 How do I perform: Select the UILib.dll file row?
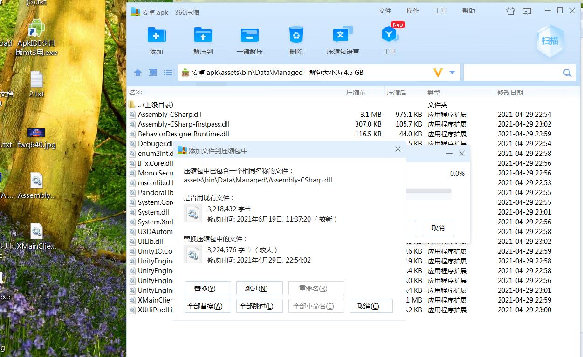(150, 242)
